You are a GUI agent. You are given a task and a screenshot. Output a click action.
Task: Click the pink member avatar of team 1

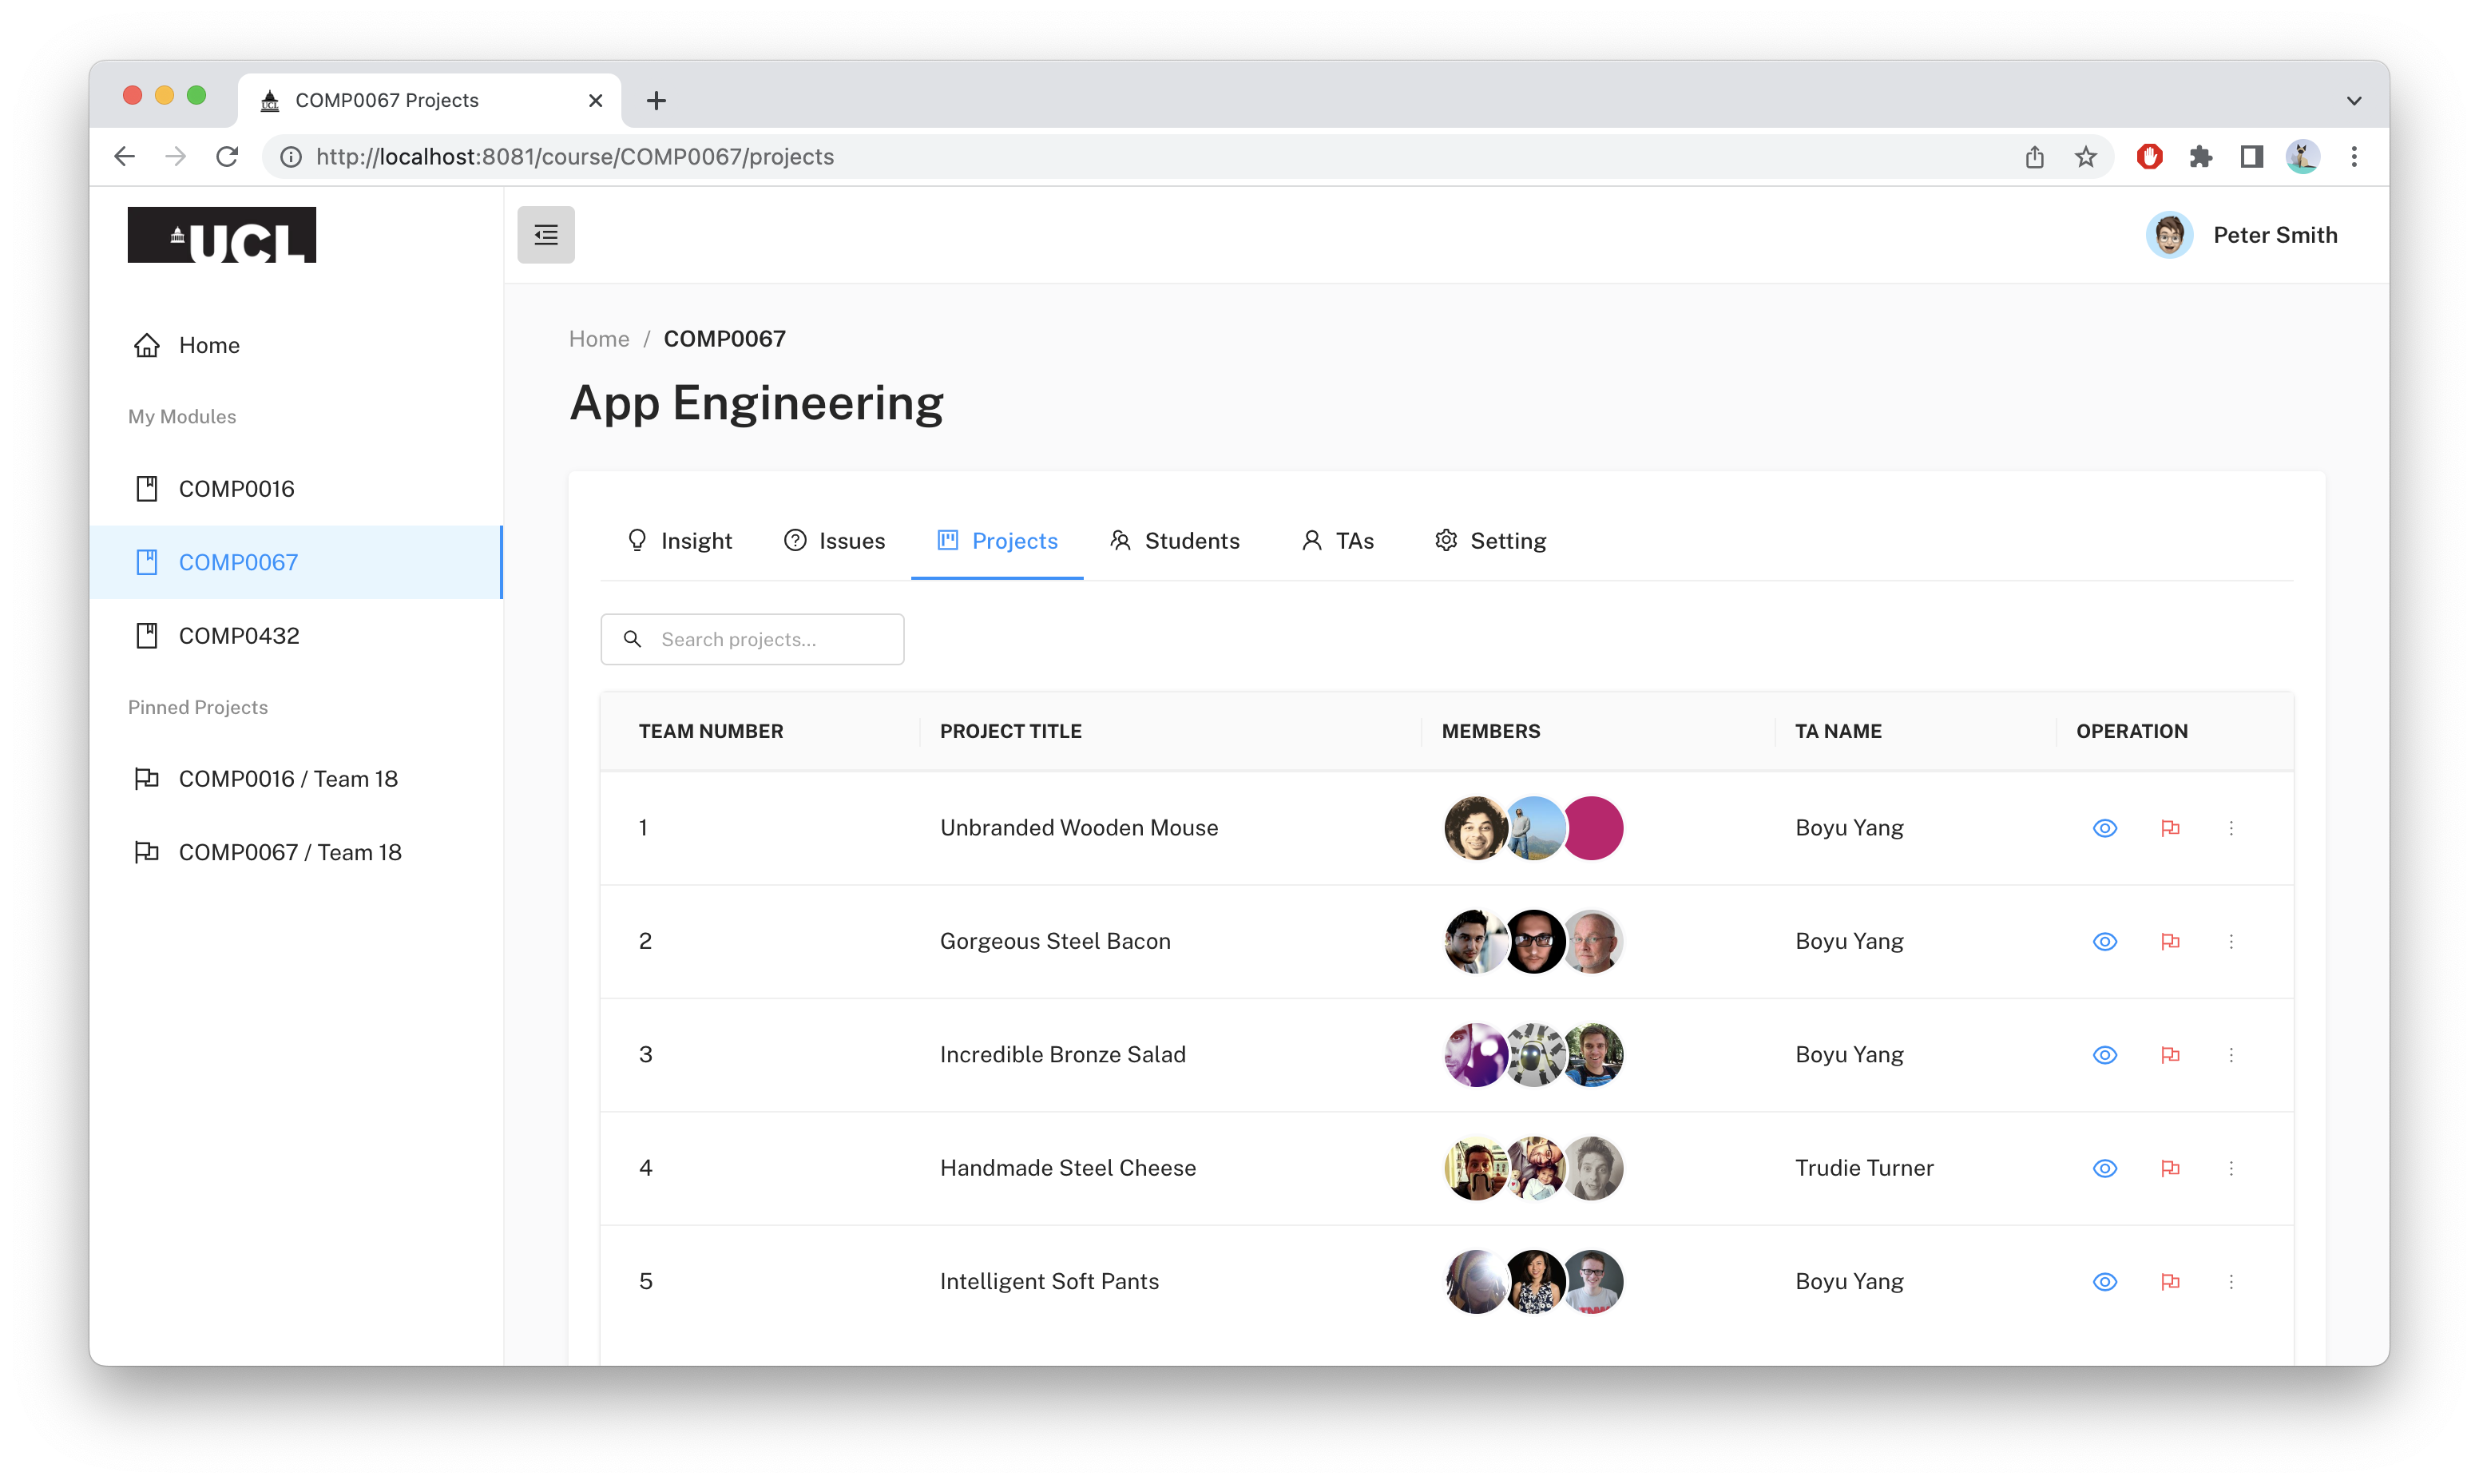pos(1593,828)
